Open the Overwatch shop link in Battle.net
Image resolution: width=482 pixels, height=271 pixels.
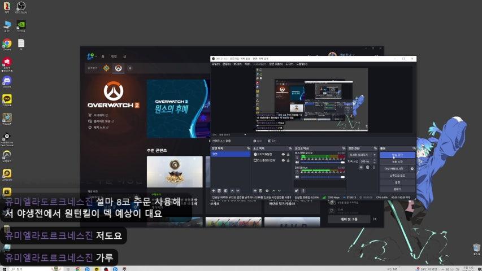click(98, 115)
